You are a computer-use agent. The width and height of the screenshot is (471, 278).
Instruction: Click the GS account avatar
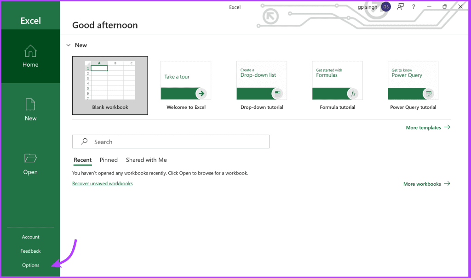coord(386,6)
